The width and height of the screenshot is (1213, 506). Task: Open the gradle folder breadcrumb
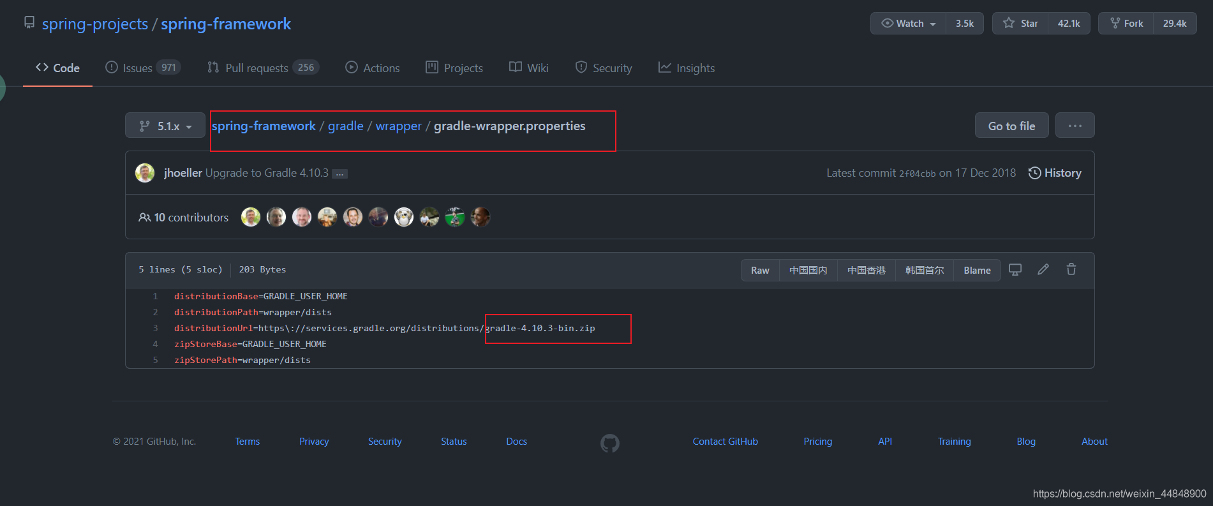click(x=346, y=126)
